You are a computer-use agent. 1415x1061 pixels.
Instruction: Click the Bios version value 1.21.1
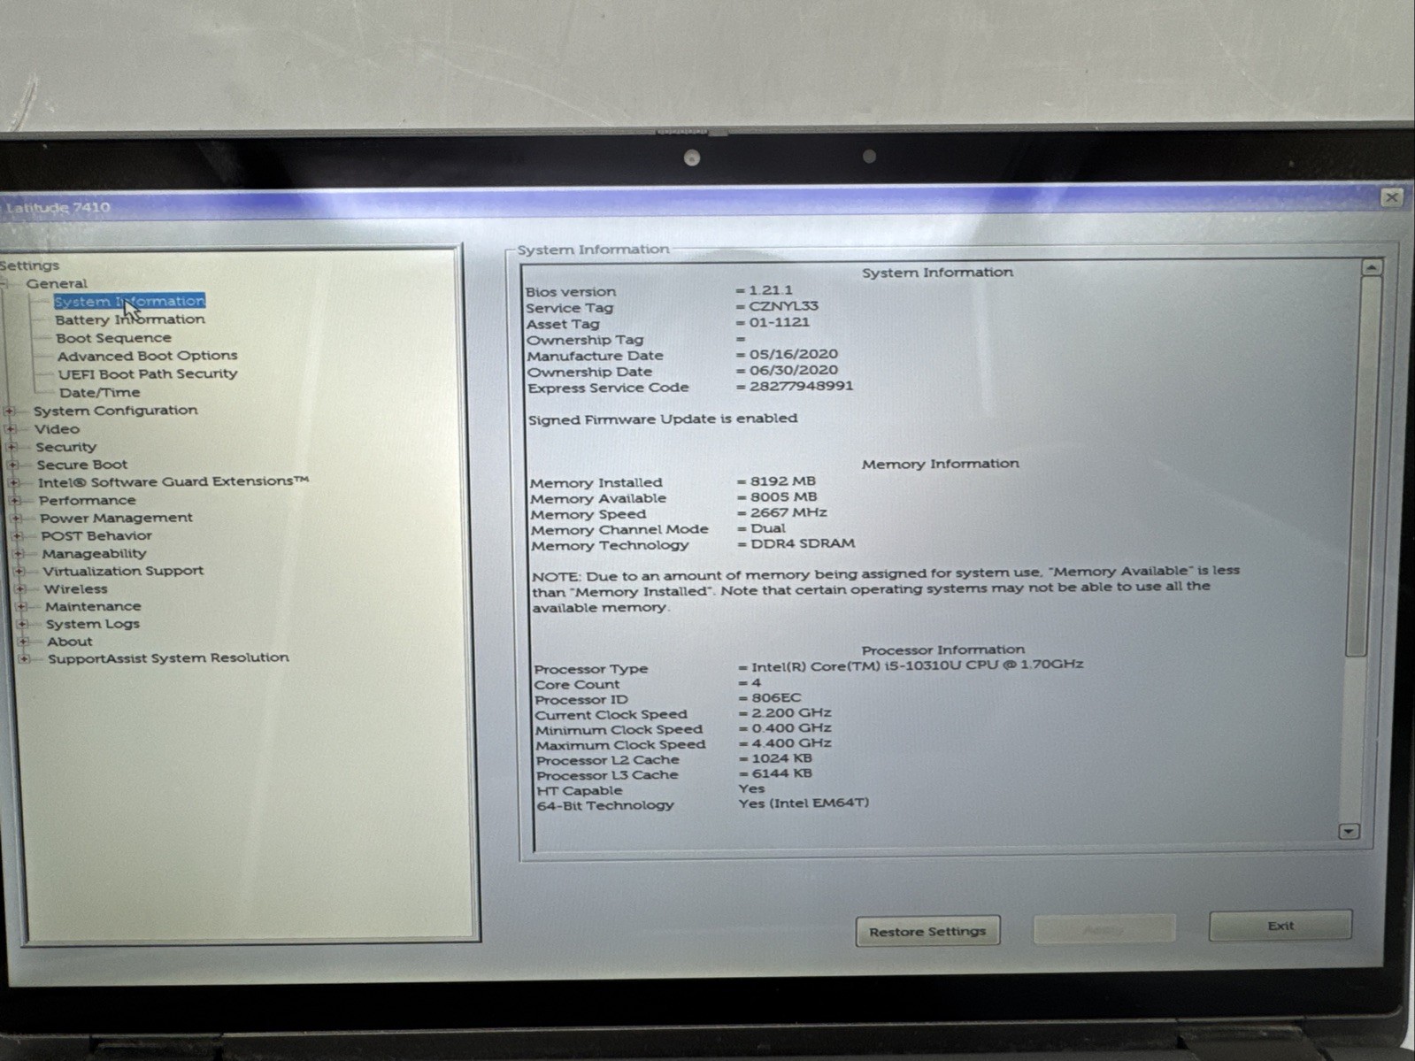point(771,290)
